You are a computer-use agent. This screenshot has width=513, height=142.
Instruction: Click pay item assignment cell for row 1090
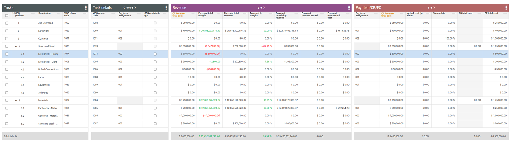pos(130,93)
